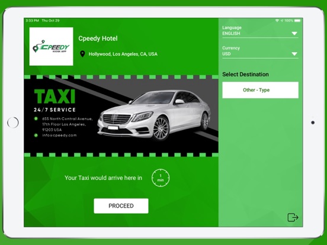
Task: Tap the location services arrow icon in status bar
Action: coord(282,20)
